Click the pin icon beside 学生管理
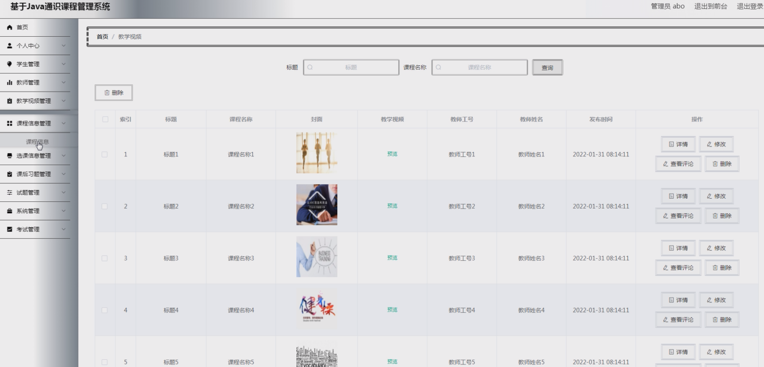This screenshot has height=367, width=764. pyautogui.click(x=9, y=64)
